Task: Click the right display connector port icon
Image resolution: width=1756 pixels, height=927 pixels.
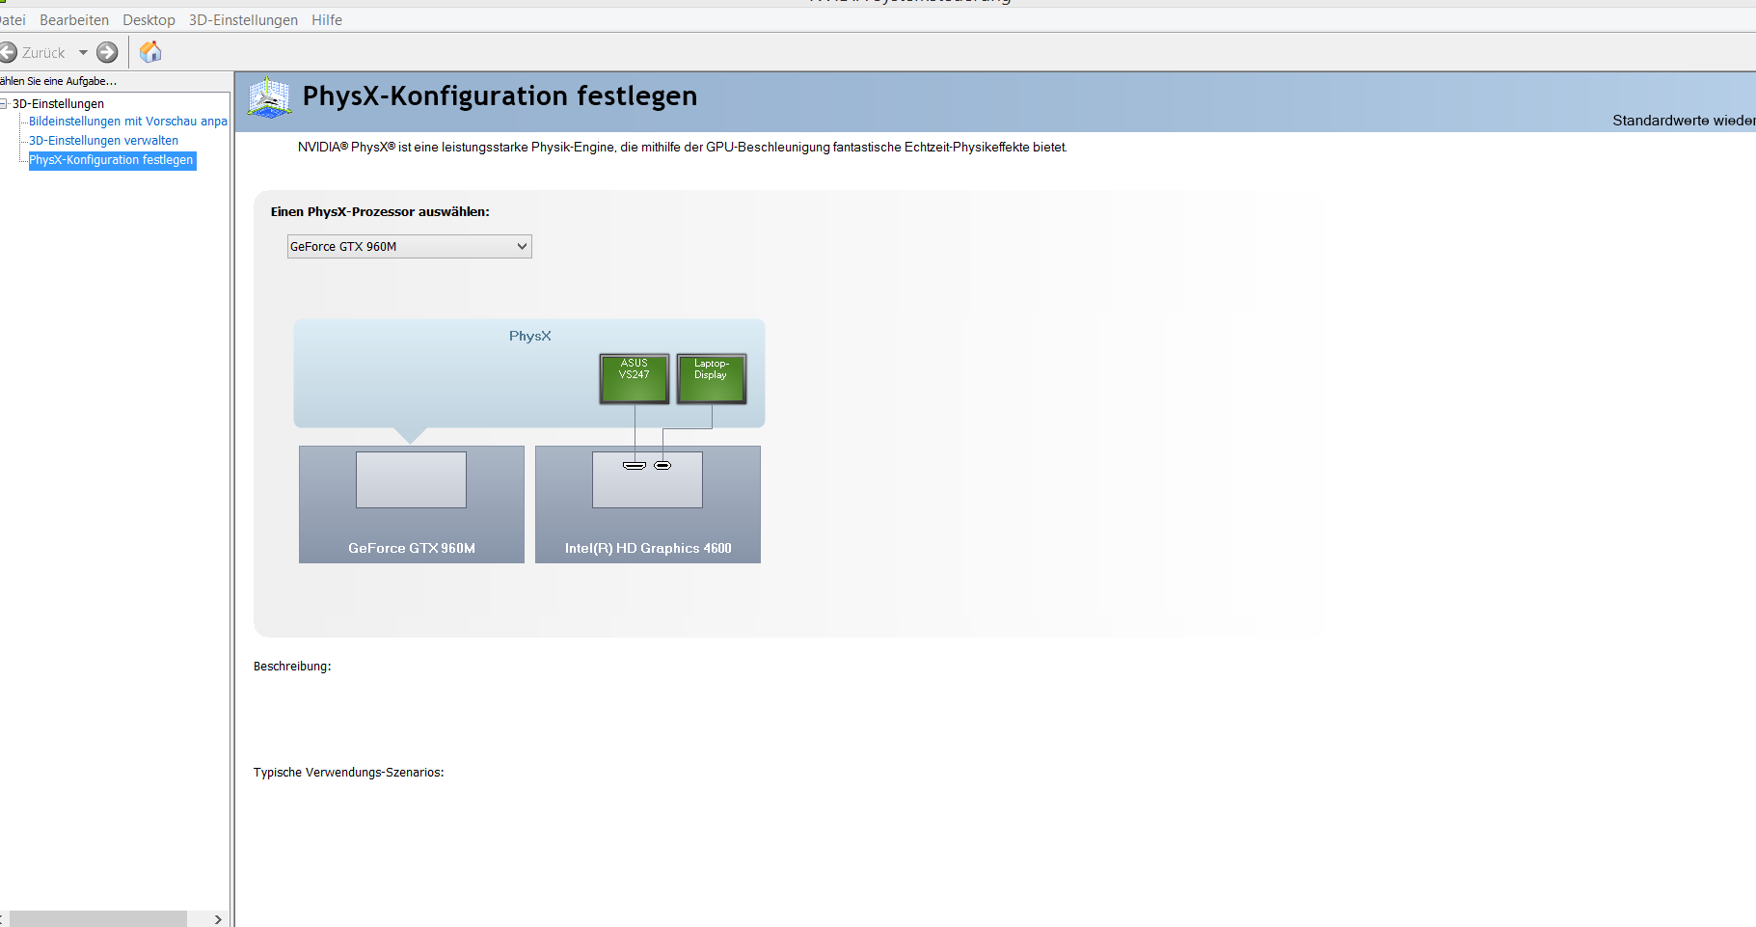Action: (662, 466)
